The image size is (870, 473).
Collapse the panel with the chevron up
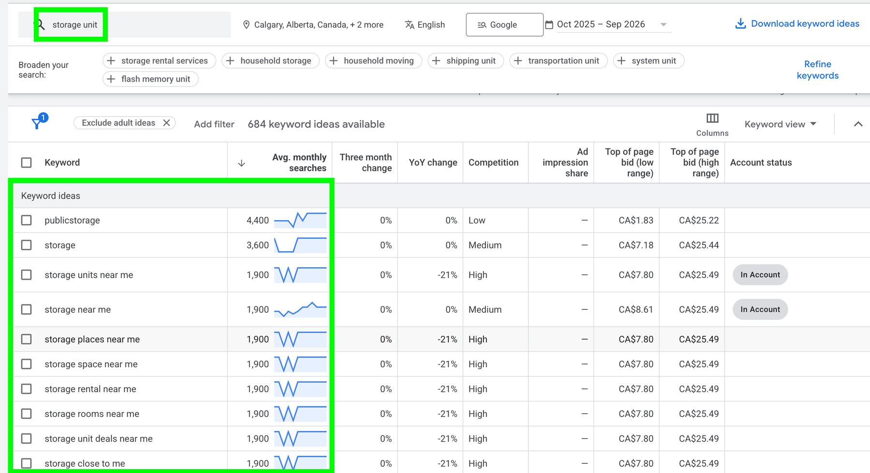[858, 124]
